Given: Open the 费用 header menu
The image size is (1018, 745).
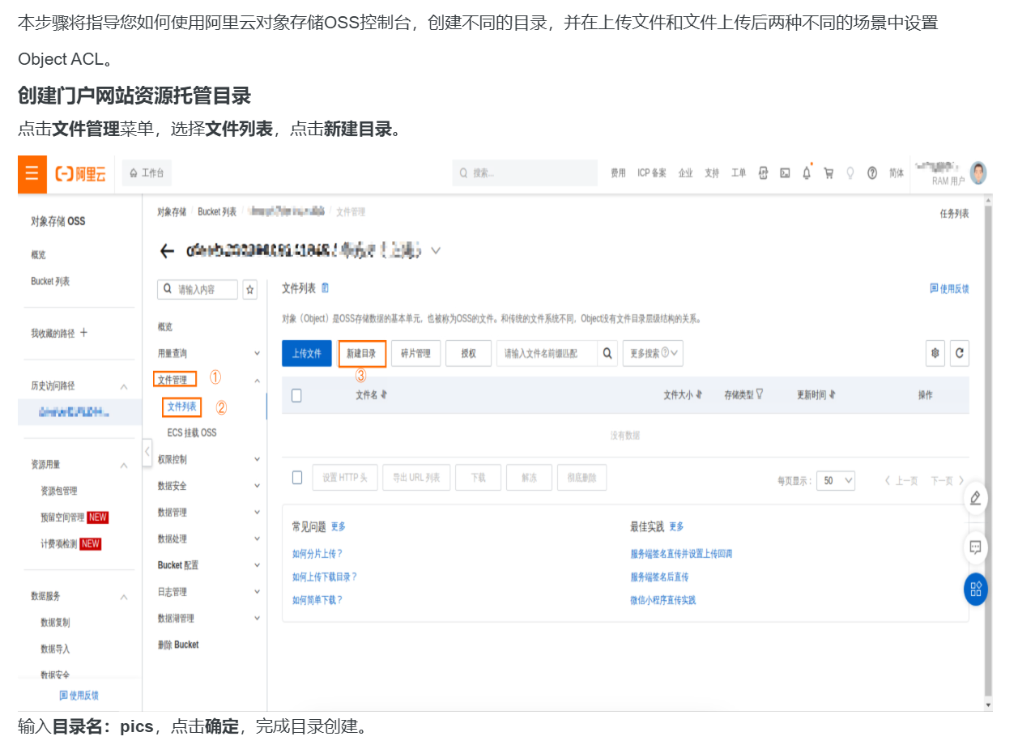Looking at the screenshot, I should (x=618, y=173).
